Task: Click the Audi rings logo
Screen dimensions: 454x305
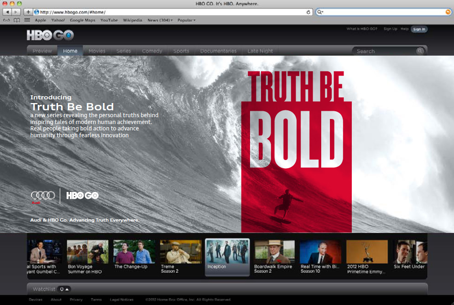Action: tap(42, 194)
